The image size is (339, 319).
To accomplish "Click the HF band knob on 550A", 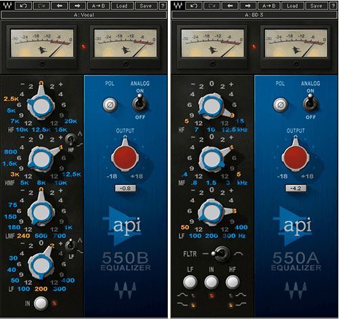I will (x=211, y=106).
